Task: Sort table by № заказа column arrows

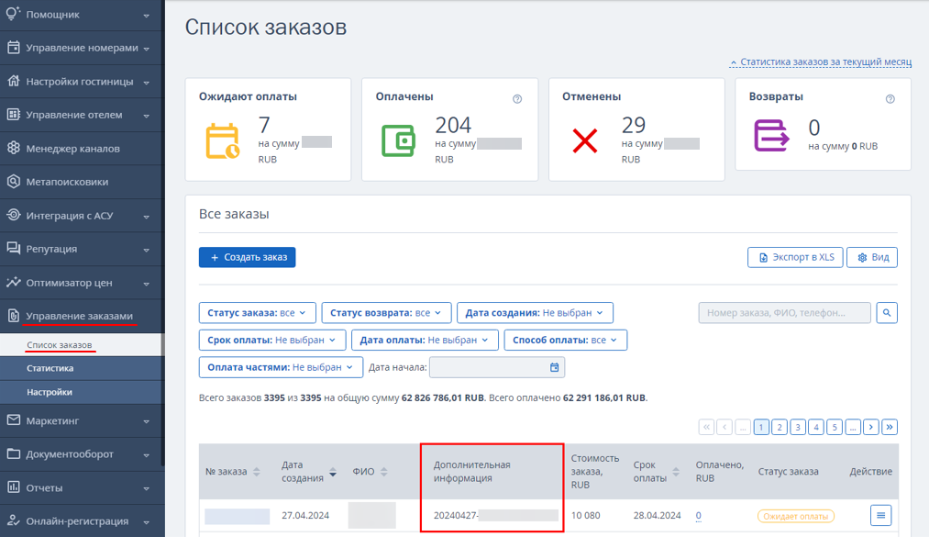Action: pyautogui.click(x=257, y=472)
